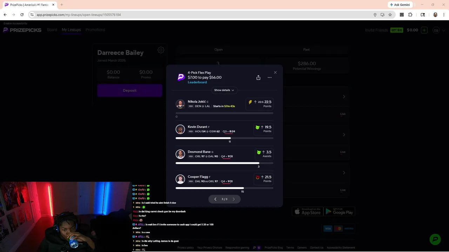Open profile settings gear icon
The height and width of the screenshot is (252, 449).
click(x=161, y=50)
